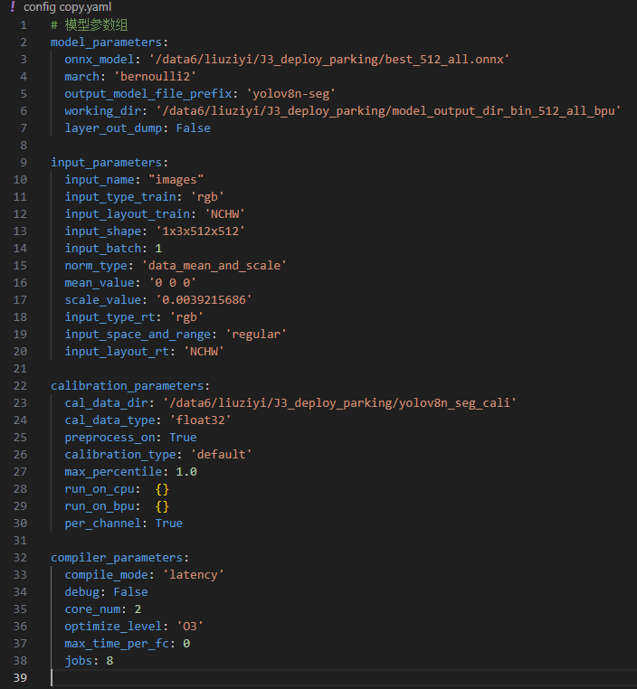
Task: Click the empty braces after run_on_bpu
Action: click(x=162, y=505)
